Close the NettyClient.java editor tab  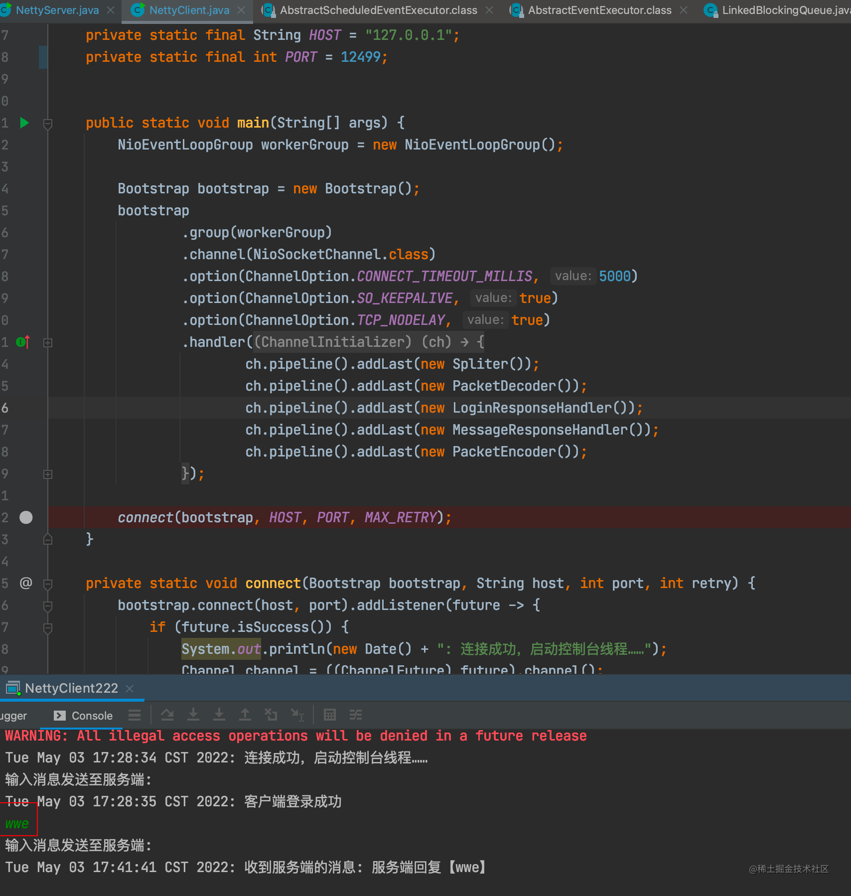(241, 10)
